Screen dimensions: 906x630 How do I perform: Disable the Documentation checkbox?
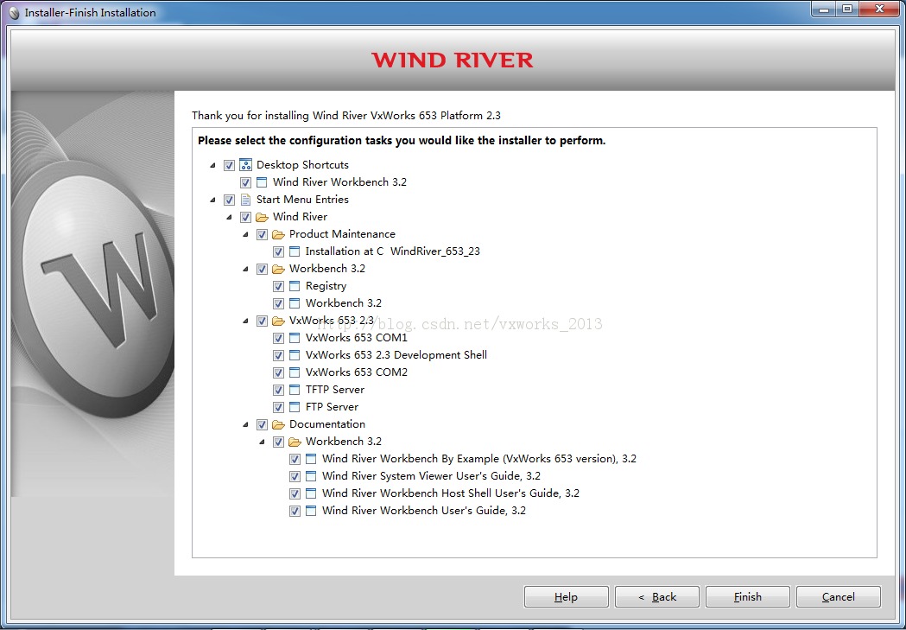(262, 425)
